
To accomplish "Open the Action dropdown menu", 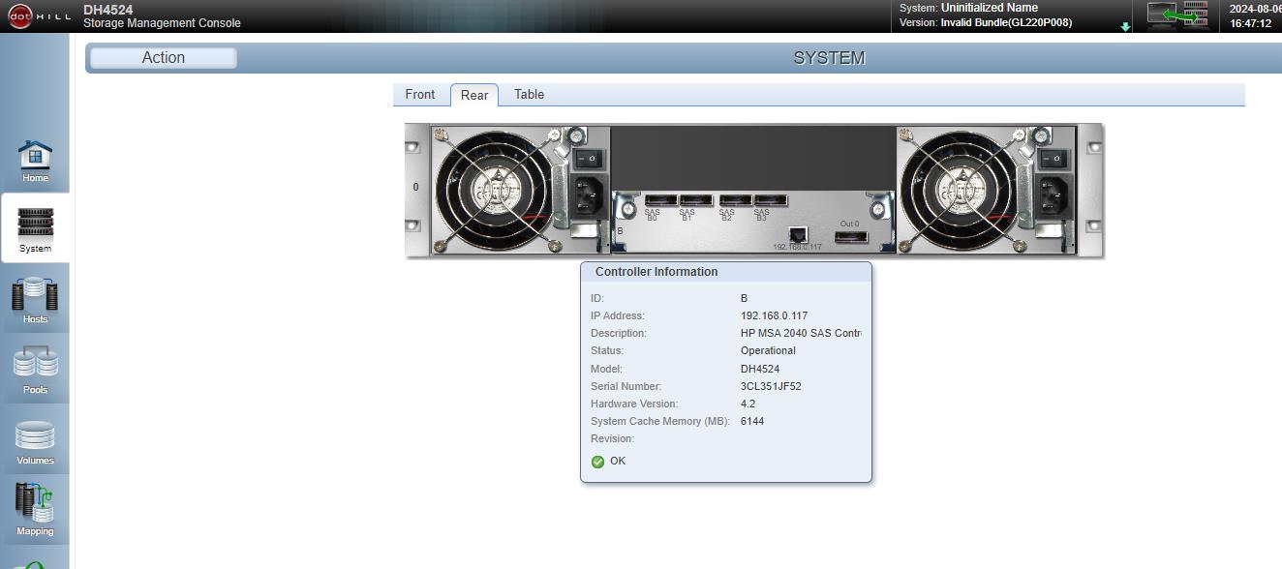I will [x=162, y=57].
